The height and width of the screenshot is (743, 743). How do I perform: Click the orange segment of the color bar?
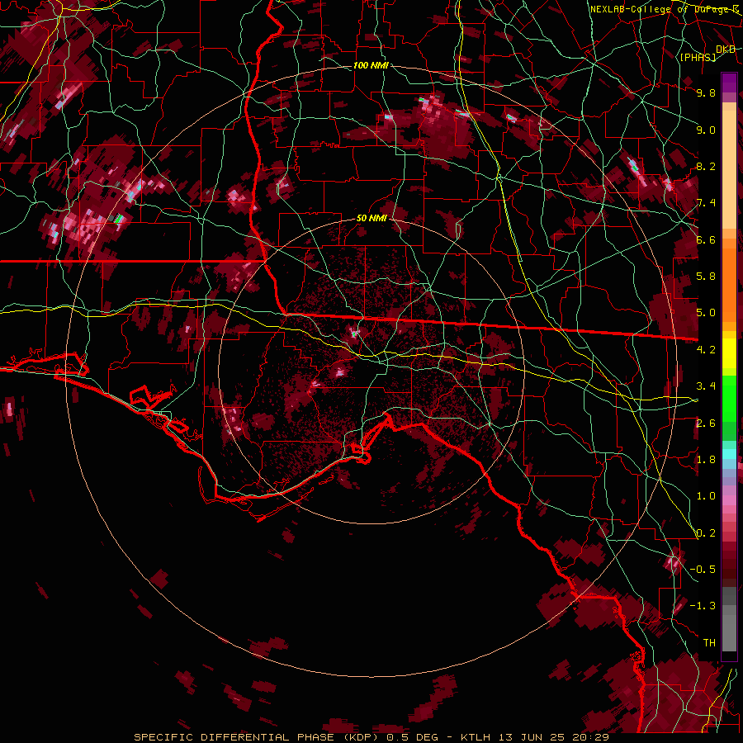tap(729, 280)
